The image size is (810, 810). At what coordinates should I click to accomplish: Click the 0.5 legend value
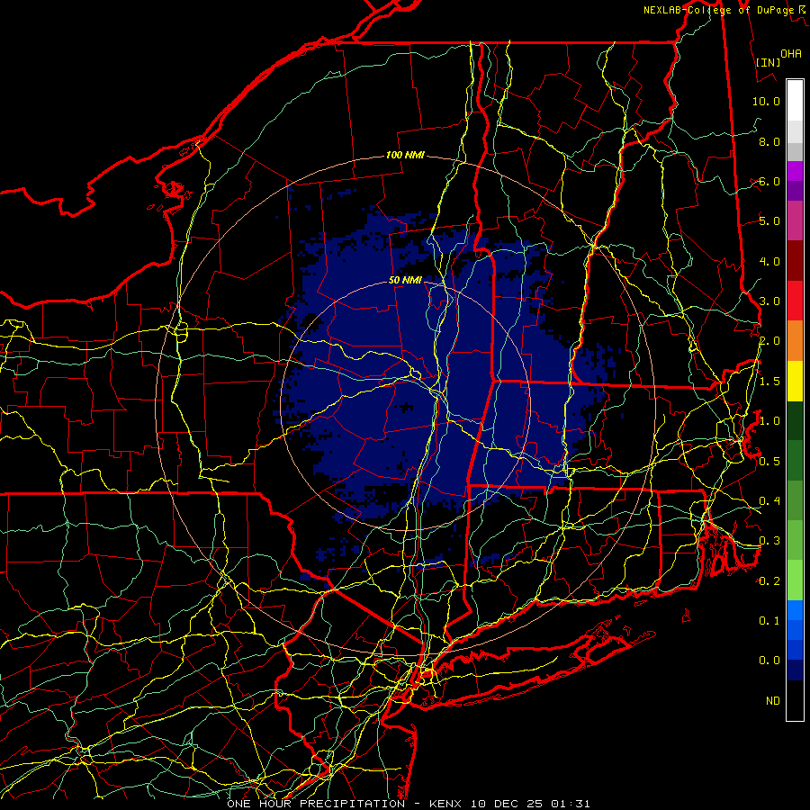[x=769, y=461]
